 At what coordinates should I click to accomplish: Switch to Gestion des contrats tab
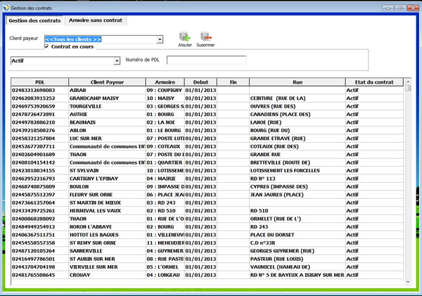point(34,20)
